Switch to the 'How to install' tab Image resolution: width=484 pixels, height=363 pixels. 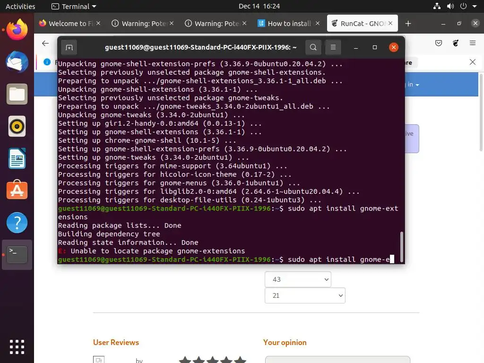point(289,24)
